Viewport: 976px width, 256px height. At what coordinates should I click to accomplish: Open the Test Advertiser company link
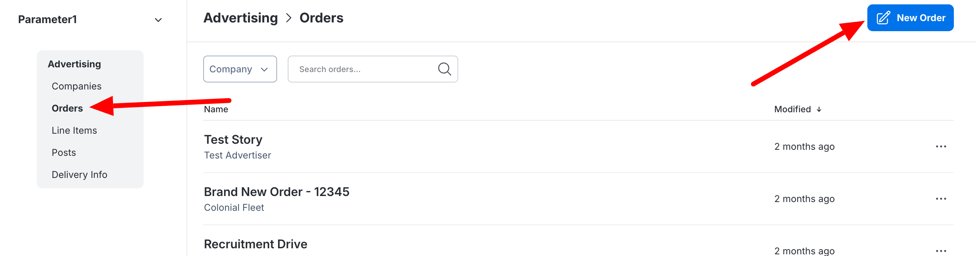tap(237, 155)
